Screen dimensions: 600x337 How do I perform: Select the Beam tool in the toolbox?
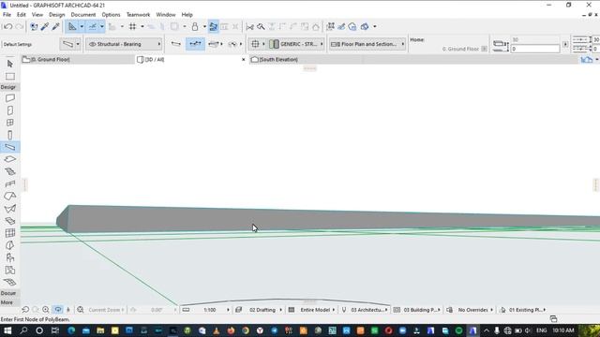pyautogui.click(x=10, y=147)
